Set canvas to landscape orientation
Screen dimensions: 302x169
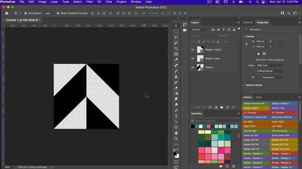coord(264,54)
